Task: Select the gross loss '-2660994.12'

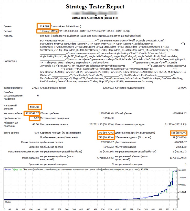Action: click(180, 113)
